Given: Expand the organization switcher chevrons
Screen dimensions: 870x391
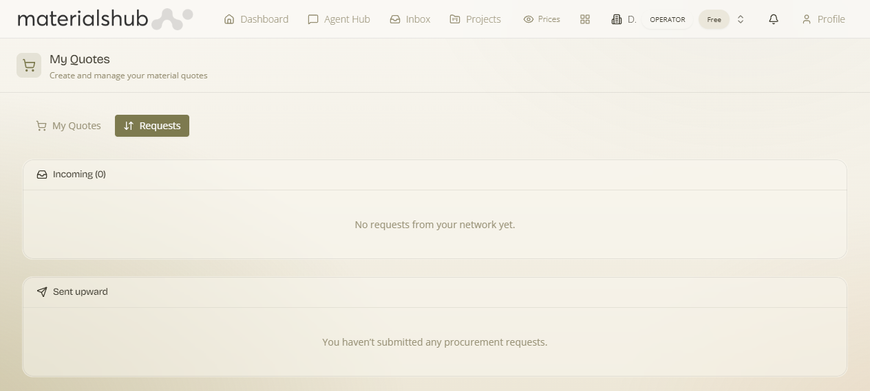Looking at the screenshot, I should [x=741, y=19].
